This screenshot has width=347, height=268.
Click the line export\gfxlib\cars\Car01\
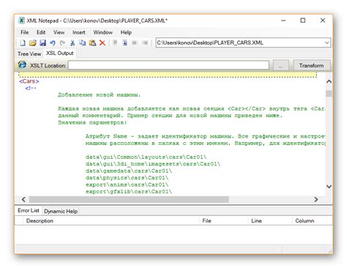(x=129, y=192)
